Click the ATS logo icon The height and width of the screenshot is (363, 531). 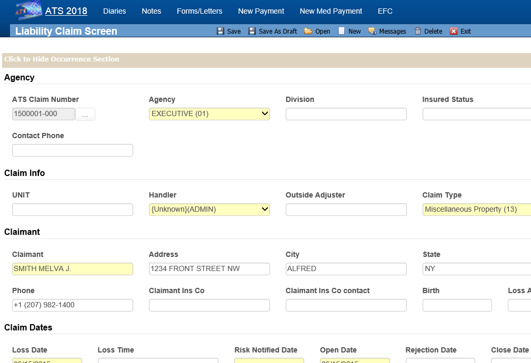28,11
